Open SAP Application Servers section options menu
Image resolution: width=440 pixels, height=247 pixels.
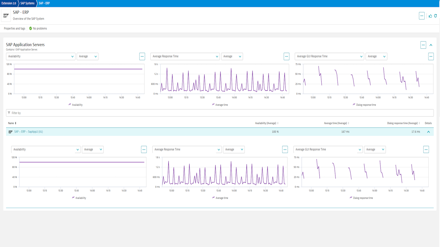[423, 45]
